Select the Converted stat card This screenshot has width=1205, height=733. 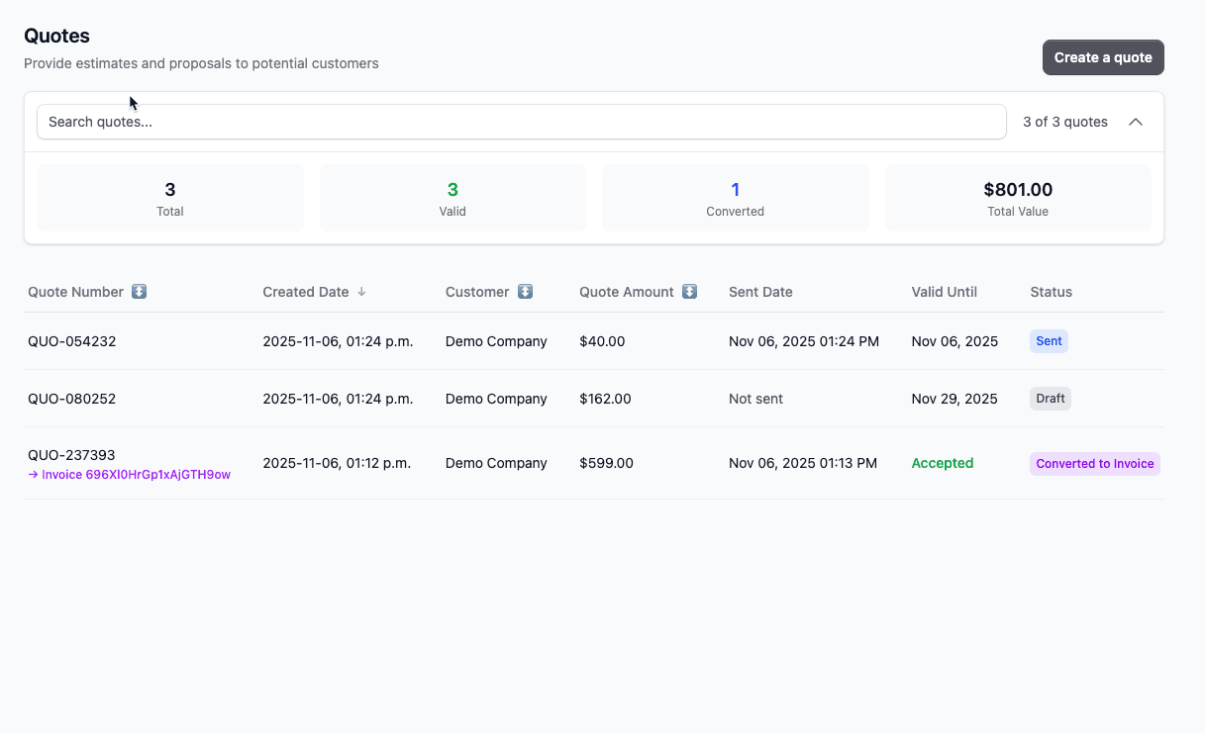(x=735, y=197)
